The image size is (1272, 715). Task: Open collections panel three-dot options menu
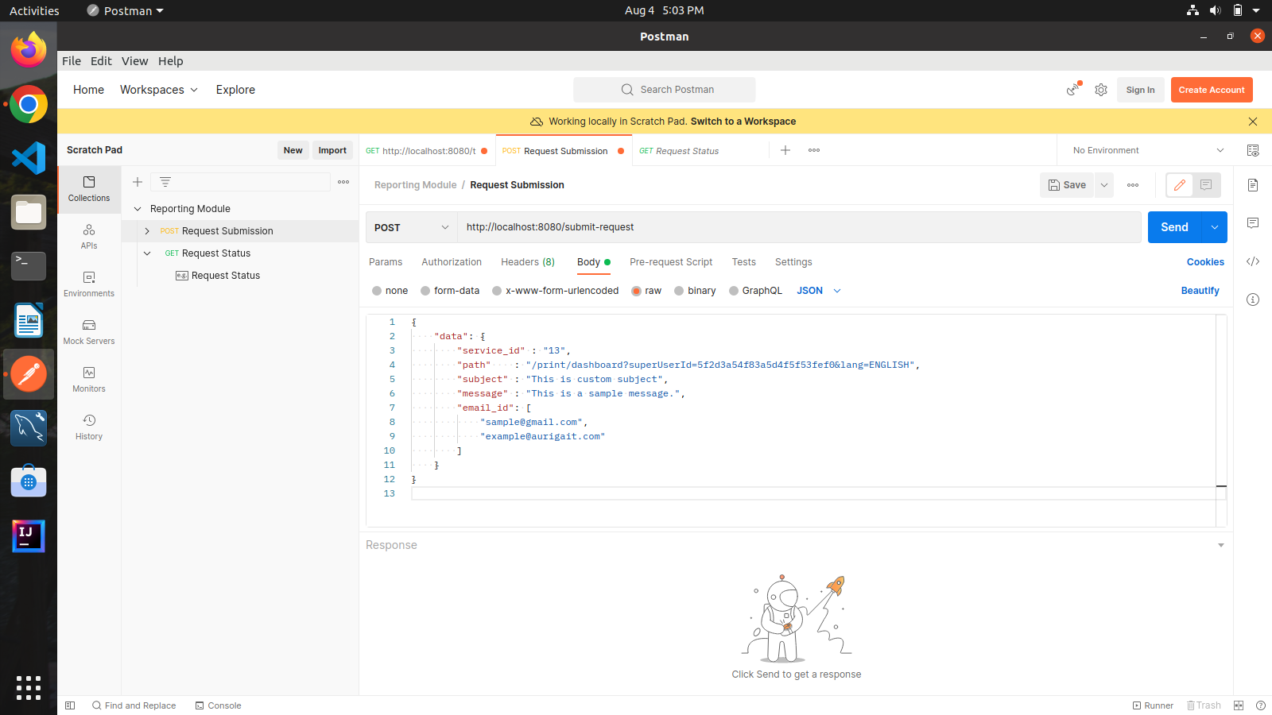pos(343,182)
